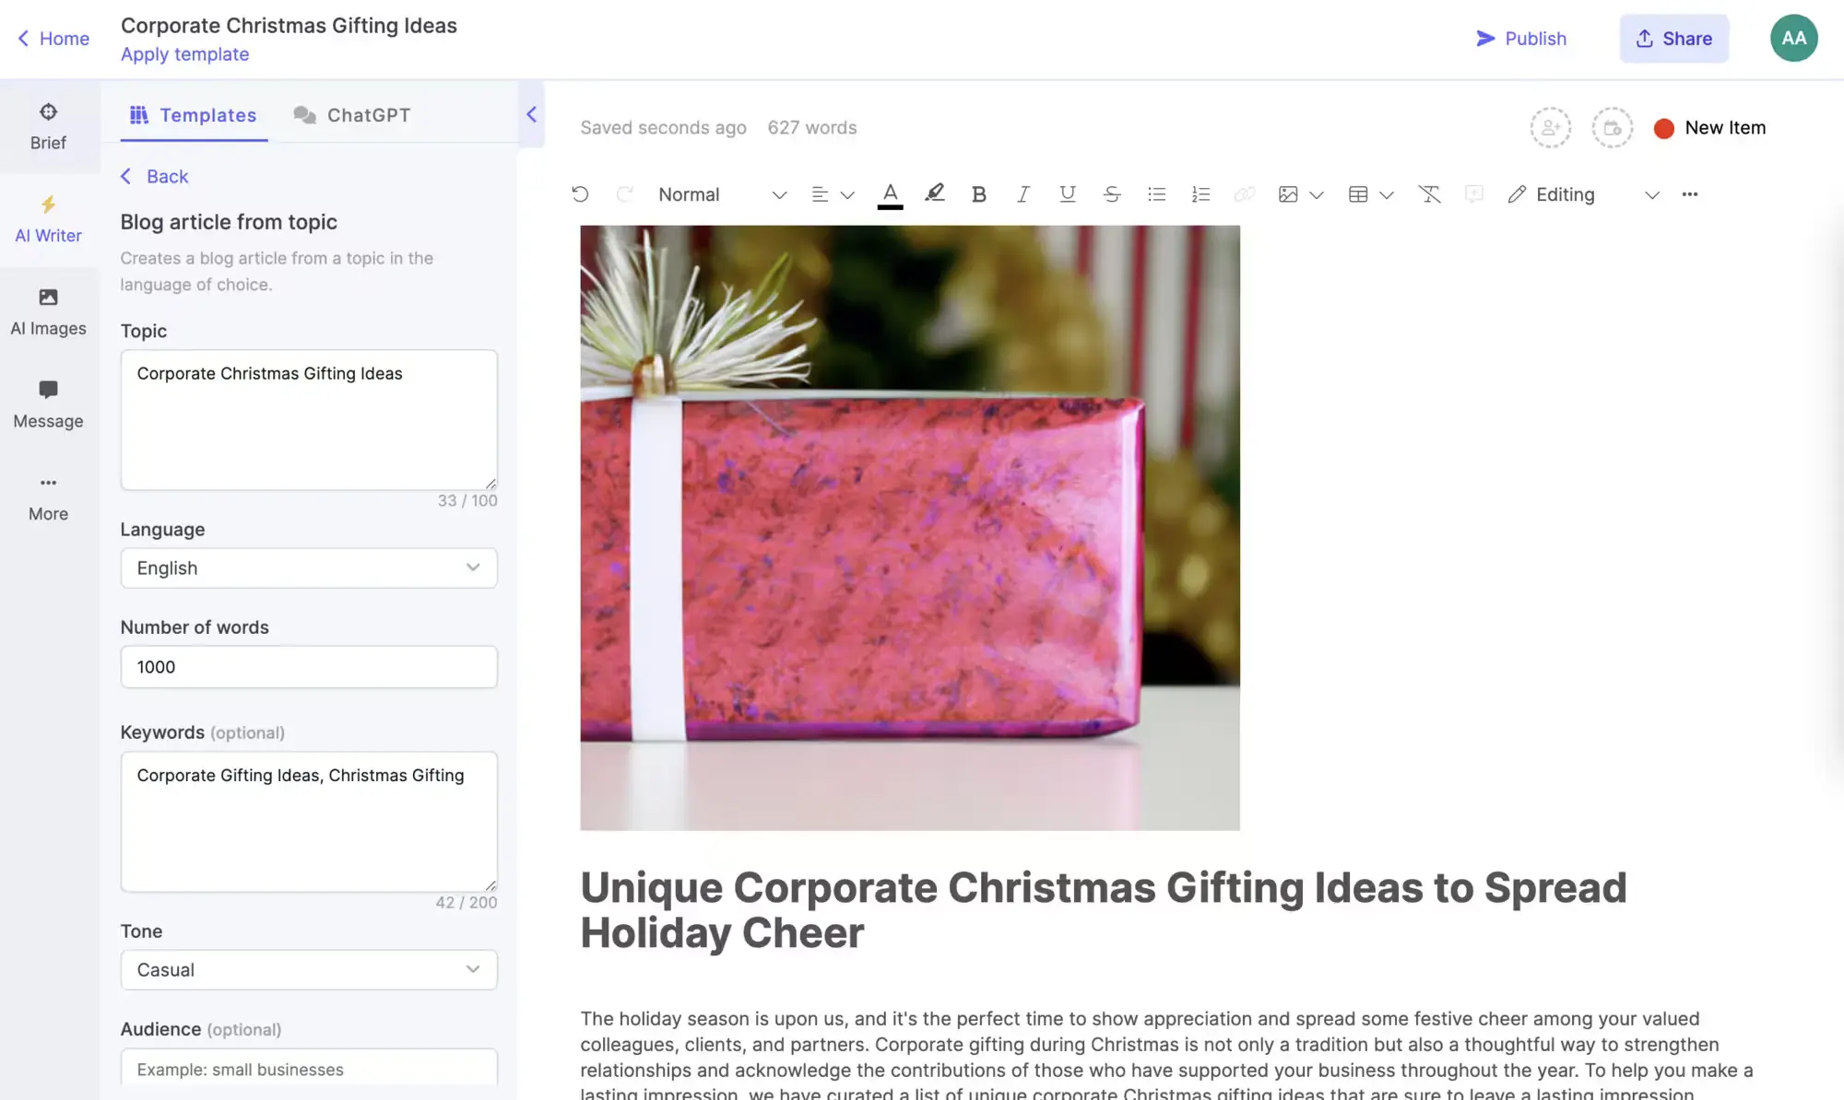The height and width of the screenshot is (1100, 1844).
Task: Click the clear formatting icon
Action: coord(1429,194)
